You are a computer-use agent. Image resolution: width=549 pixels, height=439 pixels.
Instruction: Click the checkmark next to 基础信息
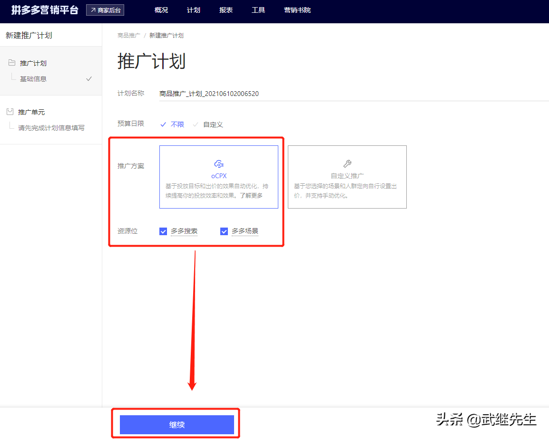coord(89,79)
